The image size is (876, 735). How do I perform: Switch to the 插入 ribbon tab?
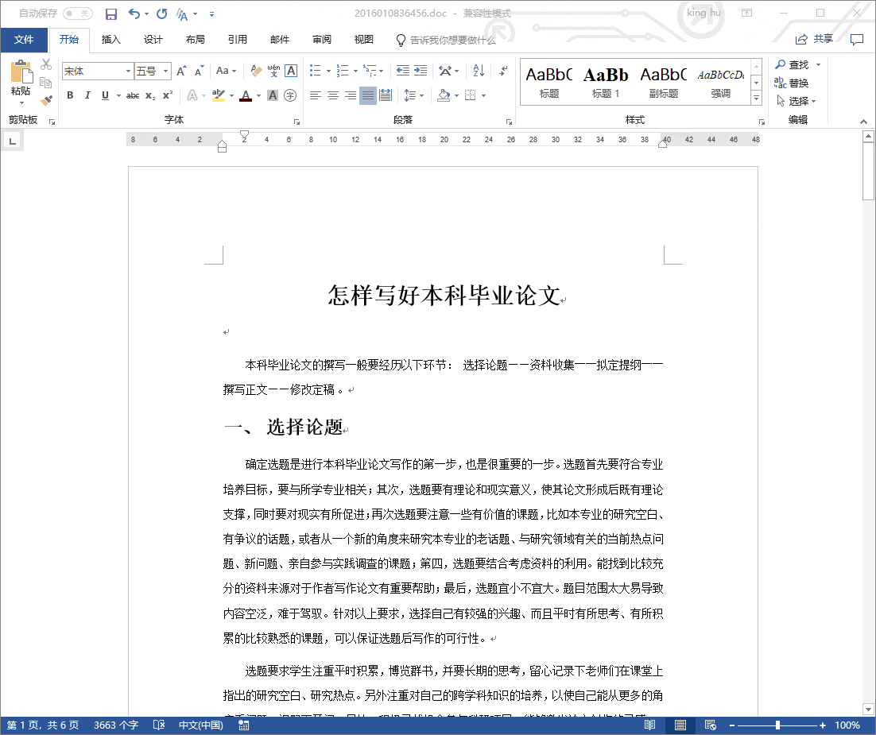111,39
